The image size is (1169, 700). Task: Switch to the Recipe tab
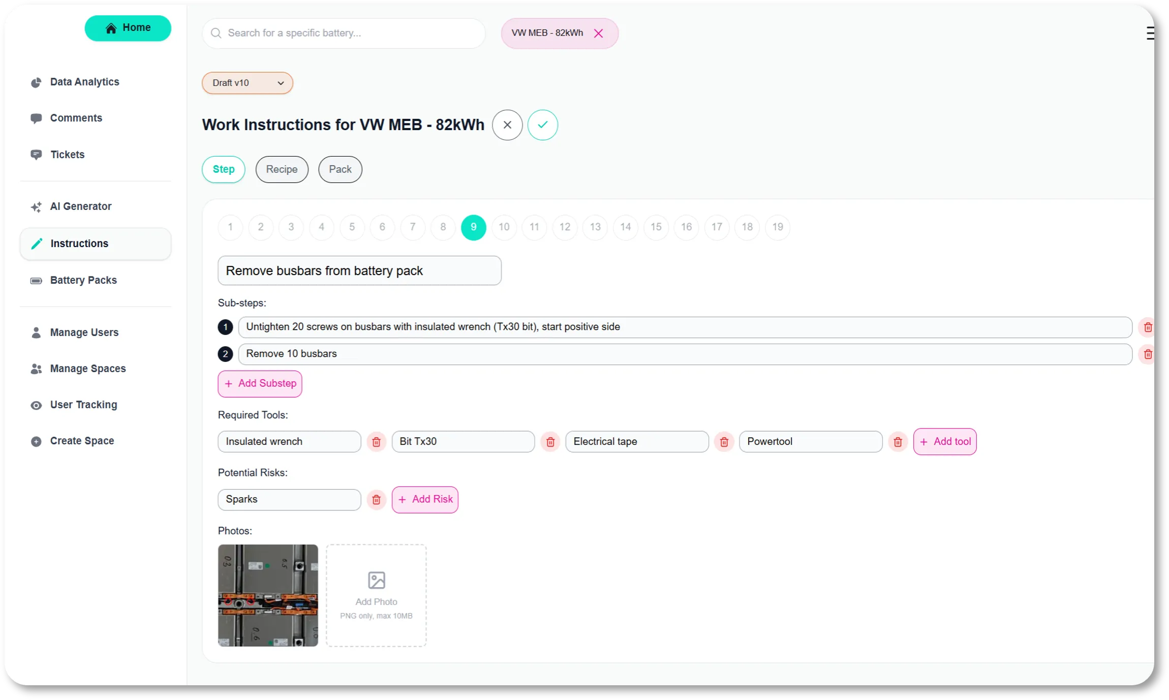[282, 169]
